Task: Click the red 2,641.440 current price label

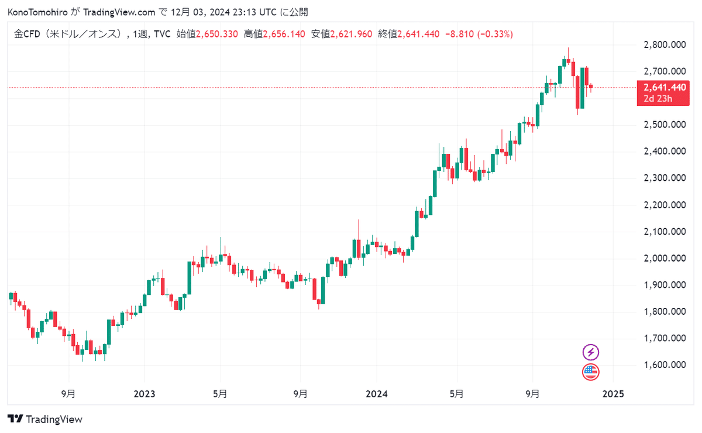Action: point(665,87)
